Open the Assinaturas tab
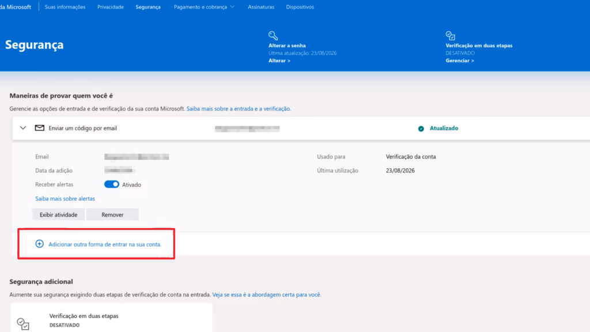Image resolution: width=590 pixels, height=332 pixels. click(261, 7)
